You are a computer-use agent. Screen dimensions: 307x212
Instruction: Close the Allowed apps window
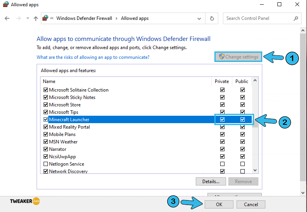point(297,4)
